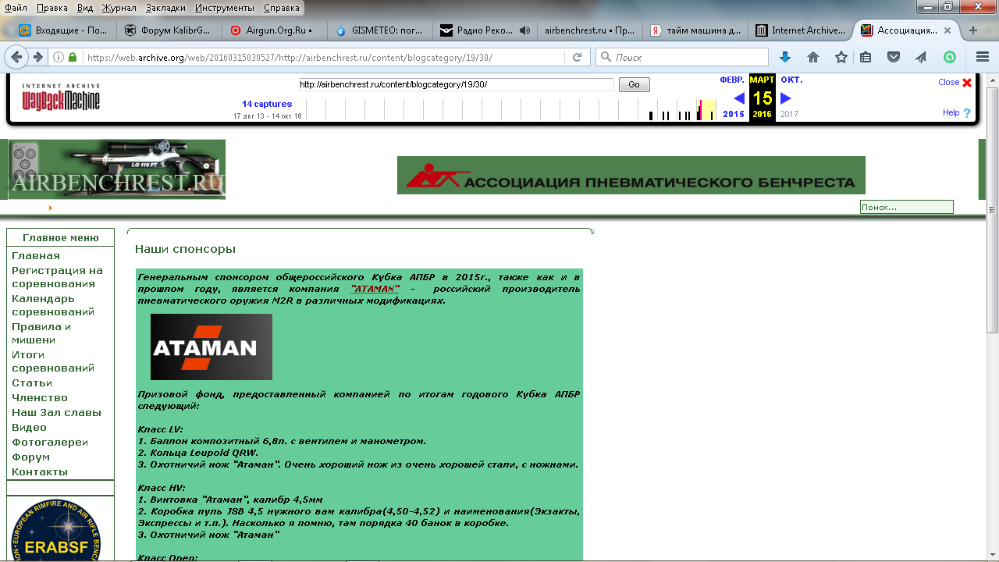Show site info via the padlock icon
The image size is (999, 562).
[73, 57]
